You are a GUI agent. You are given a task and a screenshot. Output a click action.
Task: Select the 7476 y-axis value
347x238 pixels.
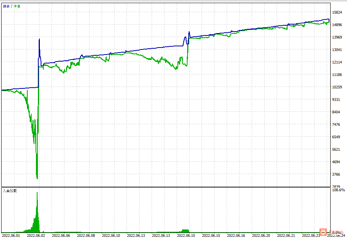(336, 124)
